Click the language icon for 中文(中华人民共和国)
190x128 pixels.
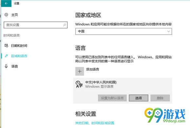pyautogui.click(x=79, y=84)
